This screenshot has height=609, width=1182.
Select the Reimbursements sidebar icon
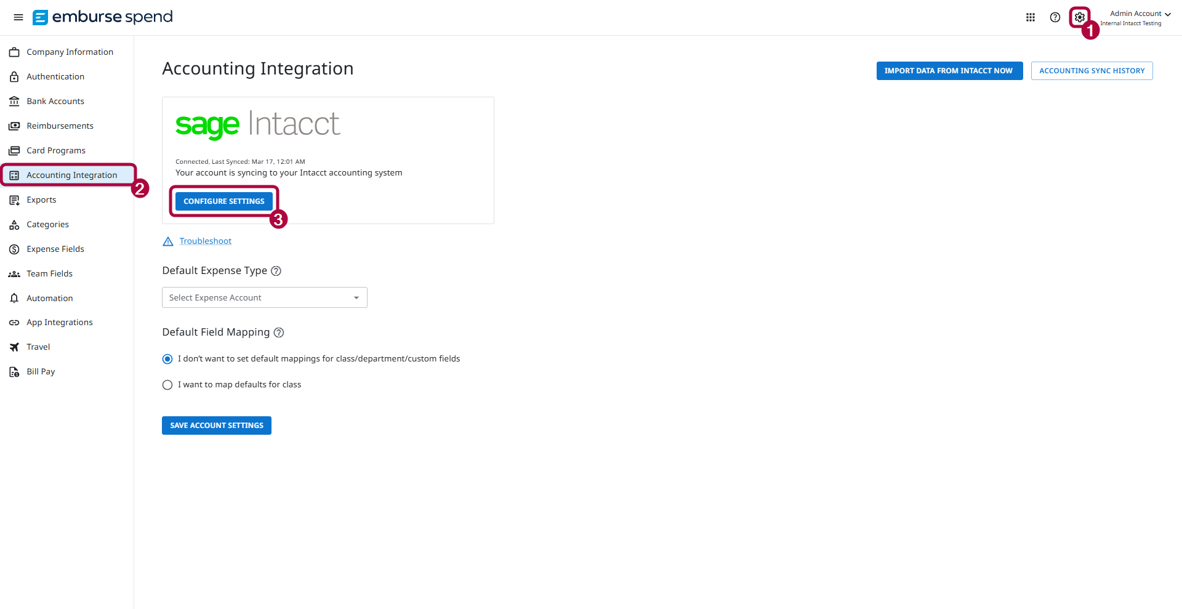[x=14, y=126]
